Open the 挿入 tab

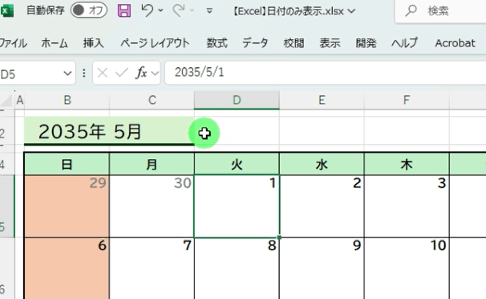tap(93, 43)
